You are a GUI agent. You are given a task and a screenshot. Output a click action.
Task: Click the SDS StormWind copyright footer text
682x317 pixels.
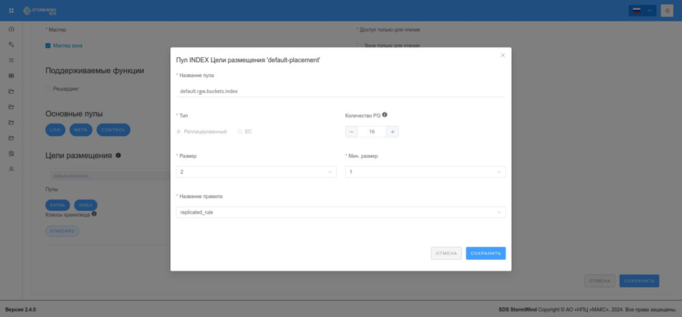coord(587,309)
